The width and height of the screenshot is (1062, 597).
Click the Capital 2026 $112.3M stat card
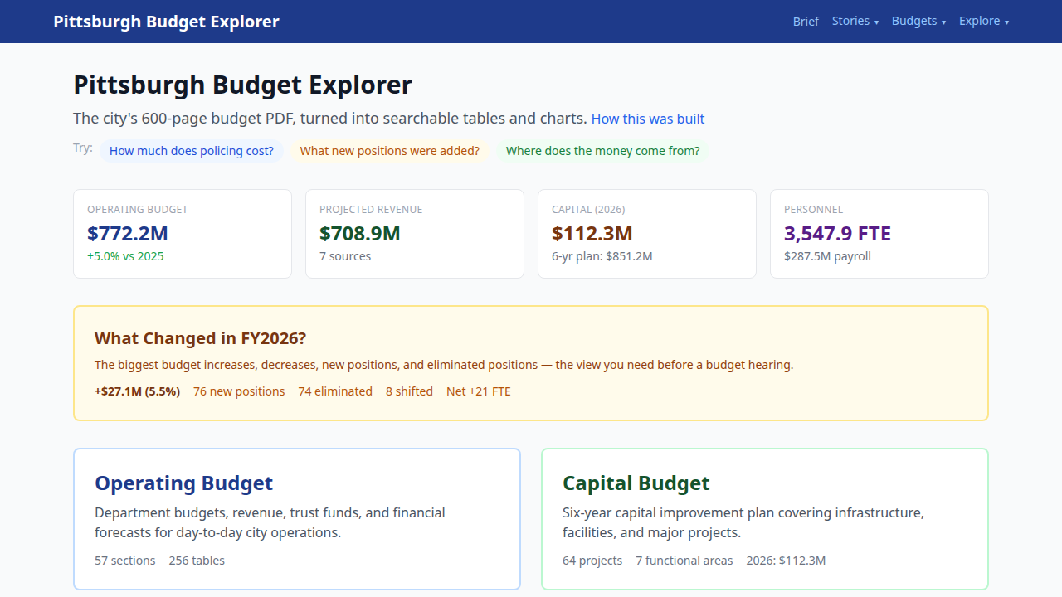tap(647, 233)
